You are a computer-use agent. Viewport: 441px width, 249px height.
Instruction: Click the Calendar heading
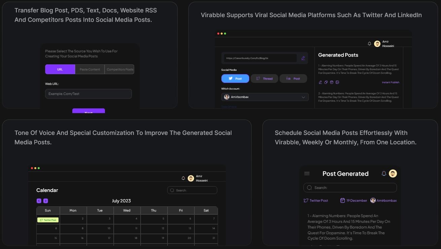tap(47, 190)
